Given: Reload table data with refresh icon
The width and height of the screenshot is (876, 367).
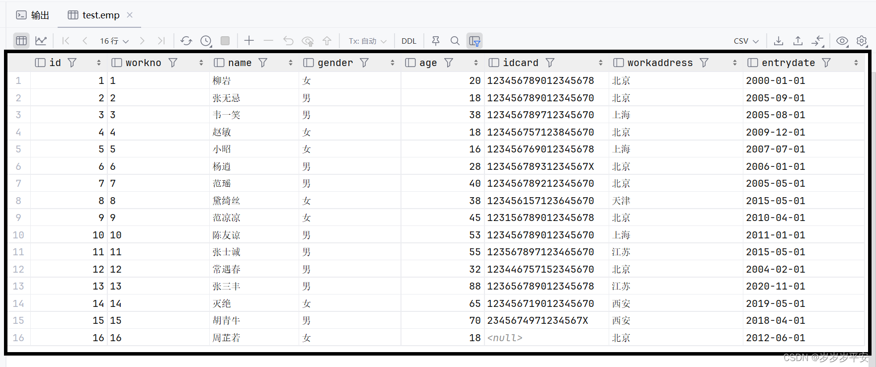Looking at the screenshot, I should 186,41.
